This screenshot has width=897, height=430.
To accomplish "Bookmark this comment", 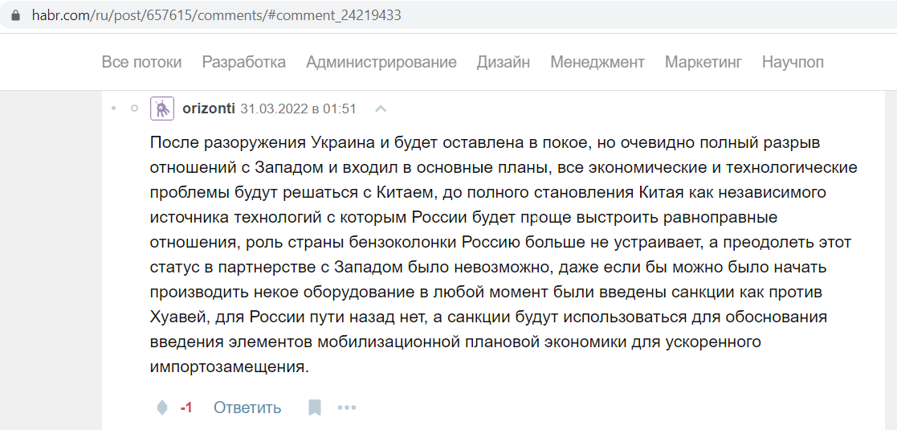I will (x=315, y=407).
